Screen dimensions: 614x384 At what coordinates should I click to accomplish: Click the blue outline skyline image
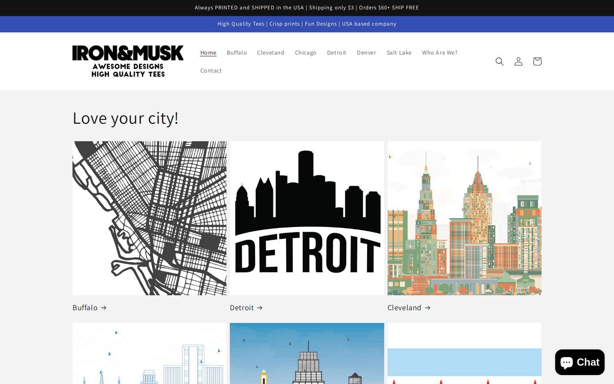click(x=149, y=353)
